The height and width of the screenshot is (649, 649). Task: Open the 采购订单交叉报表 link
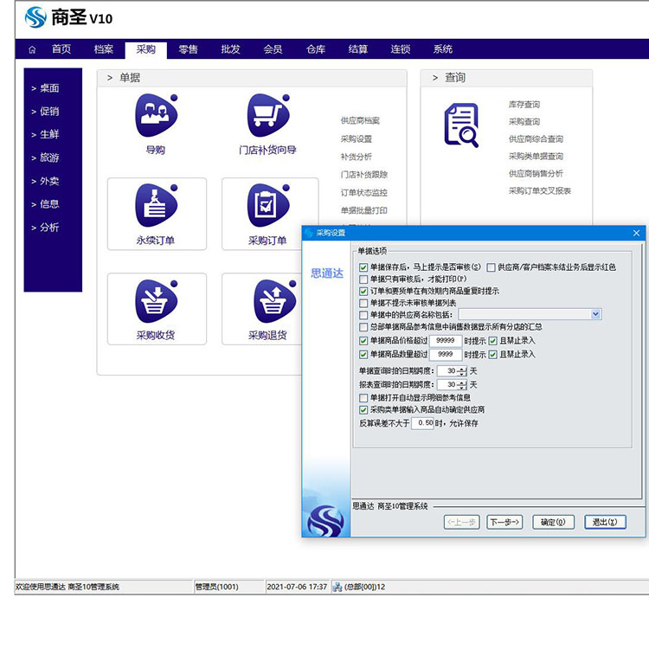[540, 191]
